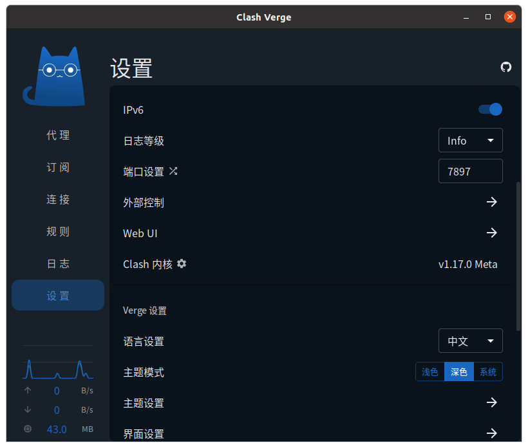Open the log level Info dropdown
Viewport: 528px width, 448px height.
471,140
